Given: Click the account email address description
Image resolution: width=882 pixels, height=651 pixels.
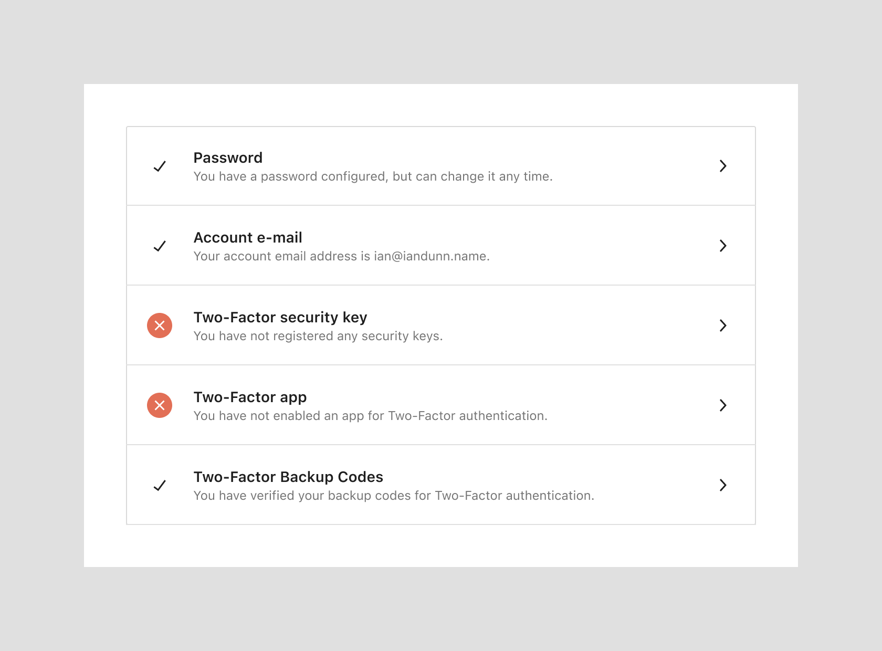Looking at the screenshot, I should (341, 256).
